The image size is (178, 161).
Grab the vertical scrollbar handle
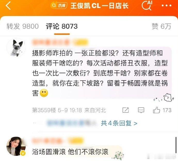pyautogui.click(x=176, y=145)
